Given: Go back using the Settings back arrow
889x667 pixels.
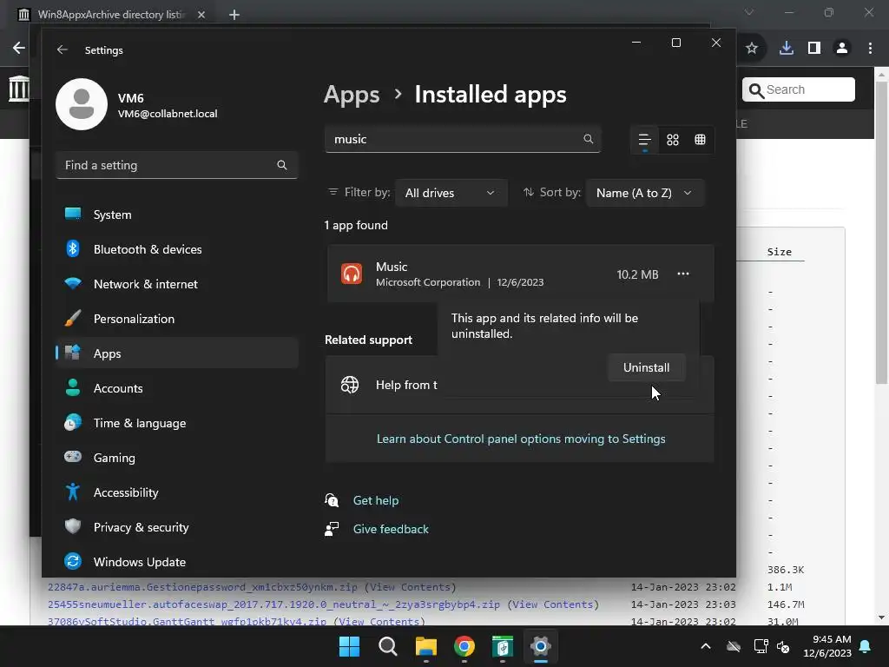Looking at the screenshot, I should click(x=63, y=50).
